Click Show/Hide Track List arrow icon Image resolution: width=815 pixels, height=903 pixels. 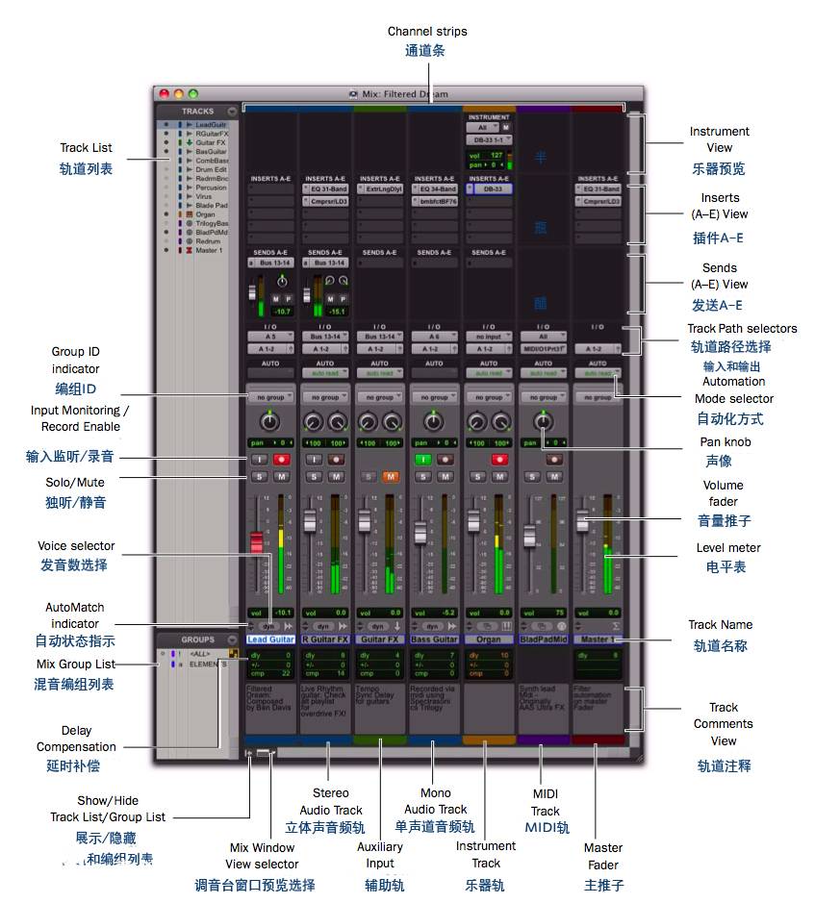(249, 754)
